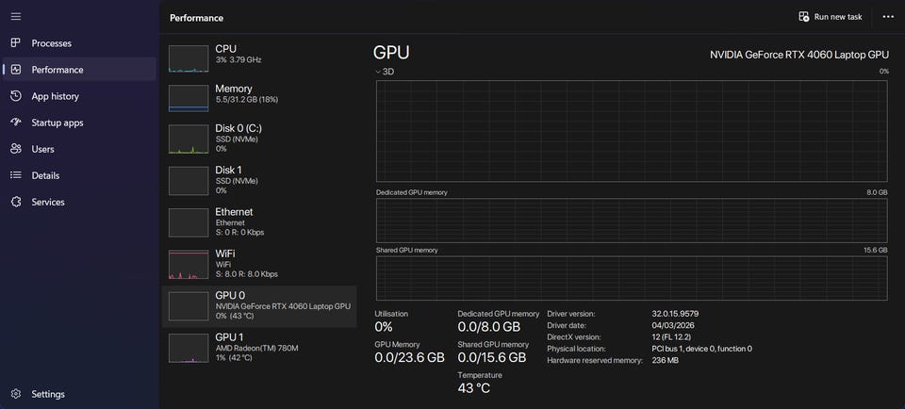Click Dedicated GPU memory 0.0/8.0 GB value
The width and height of the screenshot is (905, 409).
(x=489, y=327)
